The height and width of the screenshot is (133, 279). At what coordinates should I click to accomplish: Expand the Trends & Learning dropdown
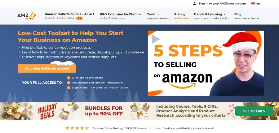[210, 14]
